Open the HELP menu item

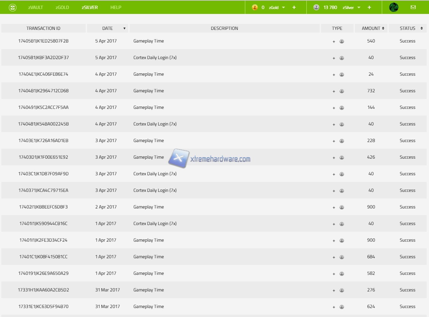pyautogui.click(x=116, y=7)
